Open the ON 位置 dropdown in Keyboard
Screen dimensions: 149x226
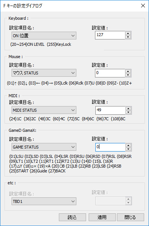pos(44,36)
